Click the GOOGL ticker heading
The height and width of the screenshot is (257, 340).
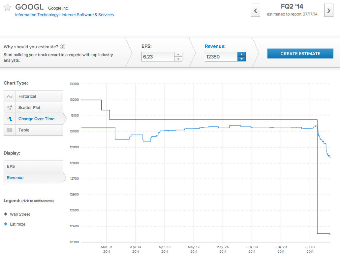[x=29, y=7]
